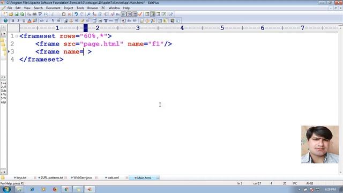Image resolution: width=343 pixels, height=193 pixels.
Task: Click line number 2 in the gutter
Action: (x=12, y=44)
